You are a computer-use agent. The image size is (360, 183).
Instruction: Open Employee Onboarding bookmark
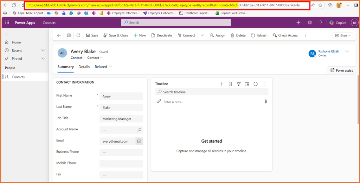pos(159,13)
